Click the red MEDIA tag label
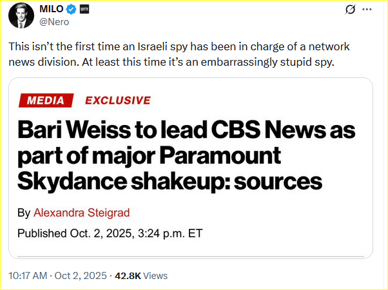This screenshot has height=290, width=388. 46,101
